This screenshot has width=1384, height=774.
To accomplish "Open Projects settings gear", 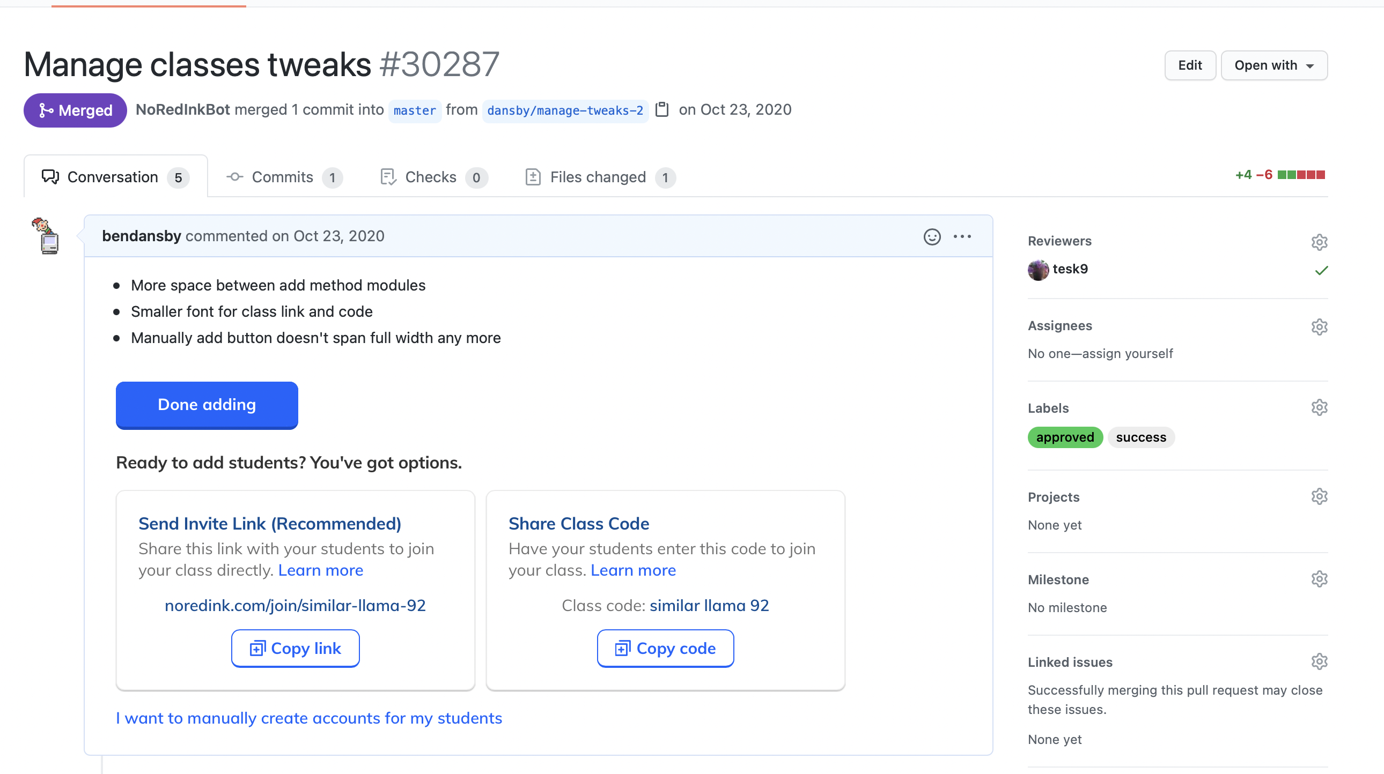I will point(1319,496).
